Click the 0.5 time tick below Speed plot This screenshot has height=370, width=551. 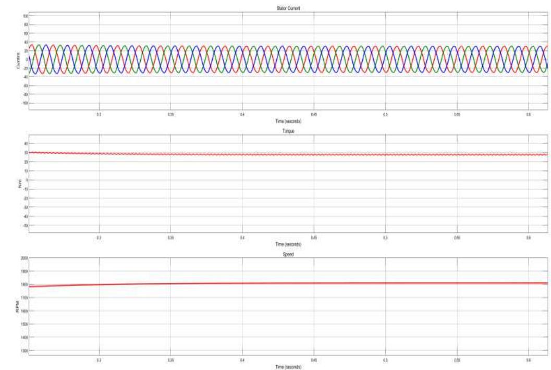(x=385, y=361)
